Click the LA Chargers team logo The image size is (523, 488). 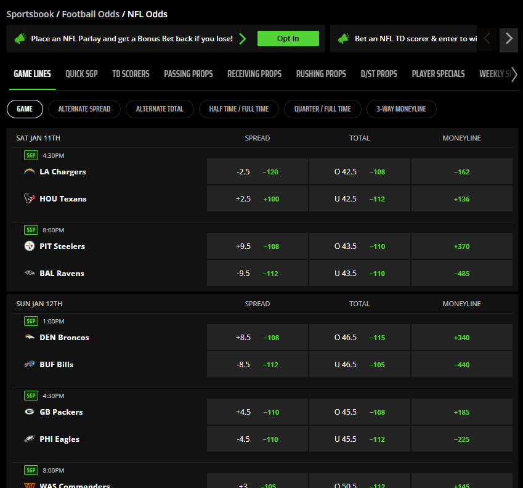[x=30, y=172]
